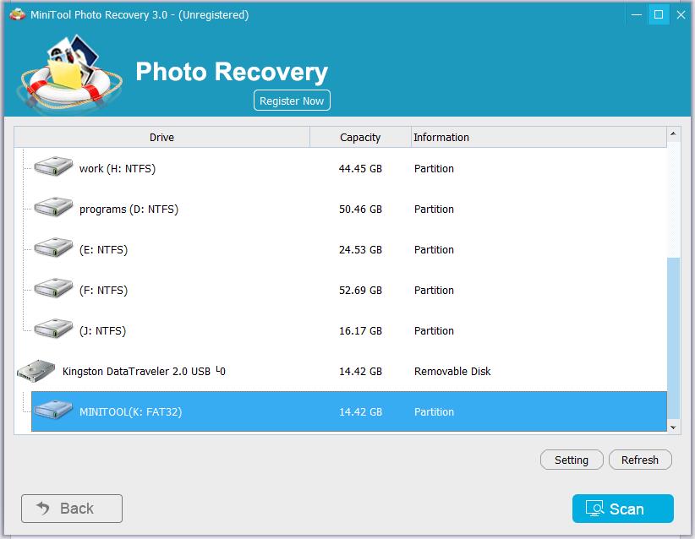Open the Setting dialog
Screen dimensions: 695x539
[572, 460]
